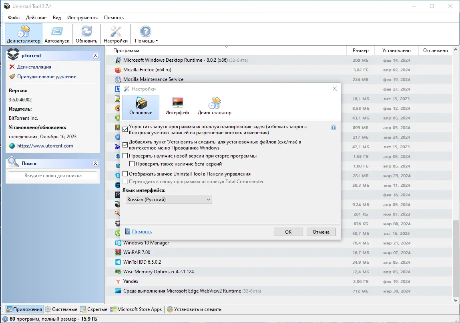Open Настройки from the toolbar
The width and height of the screenshot is (460, 323).
pos(115,34)
